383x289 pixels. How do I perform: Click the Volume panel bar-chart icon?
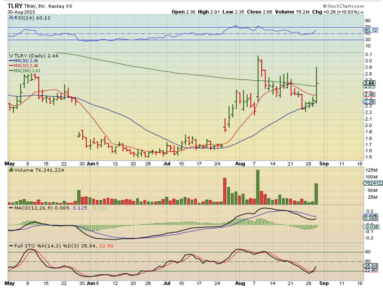pos(11,170)
